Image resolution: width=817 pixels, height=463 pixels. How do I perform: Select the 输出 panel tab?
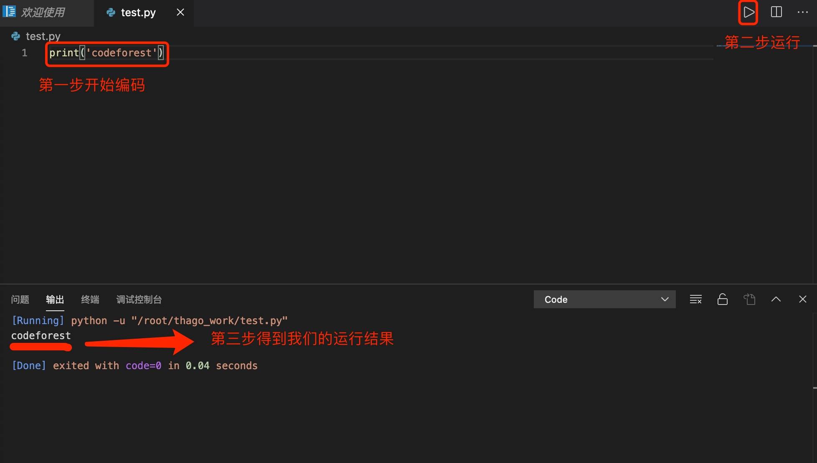click(55, 299)
